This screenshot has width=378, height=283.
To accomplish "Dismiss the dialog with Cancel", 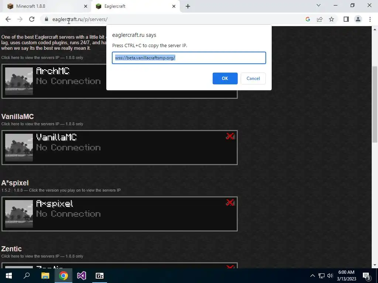I will [x=253, y=78].
